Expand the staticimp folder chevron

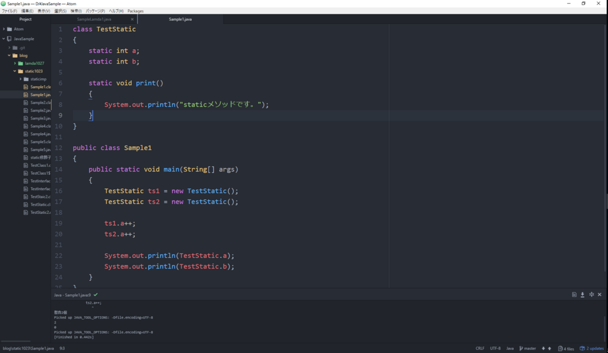21,79
